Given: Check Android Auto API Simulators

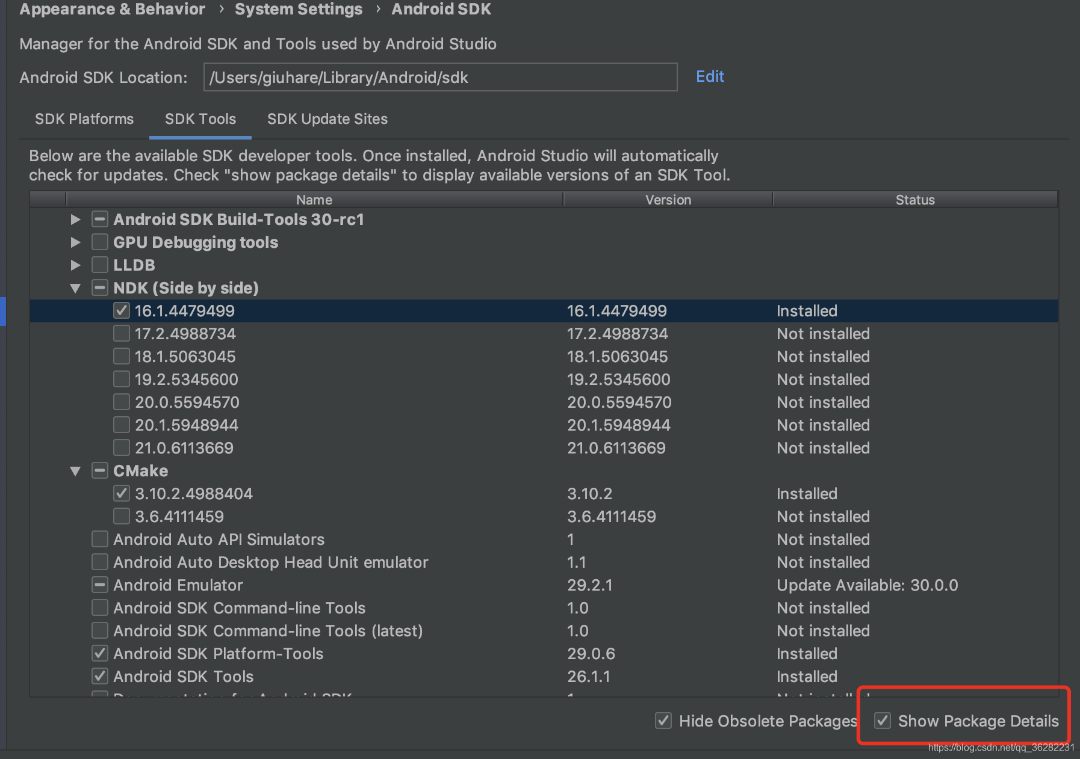Looking at the screenshot, I should click(x=100, y=539).
